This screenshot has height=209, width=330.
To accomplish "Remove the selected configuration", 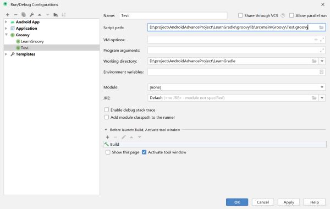I will tap(15, 15).
